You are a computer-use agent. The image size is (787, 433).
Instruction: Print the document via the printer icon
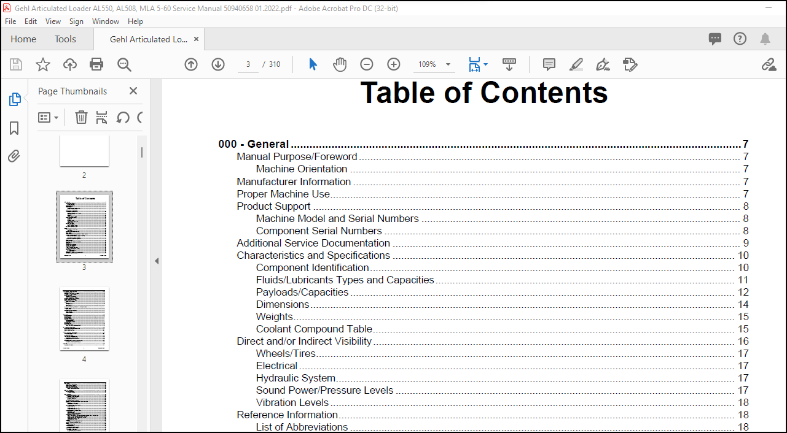tap(96, 64)
